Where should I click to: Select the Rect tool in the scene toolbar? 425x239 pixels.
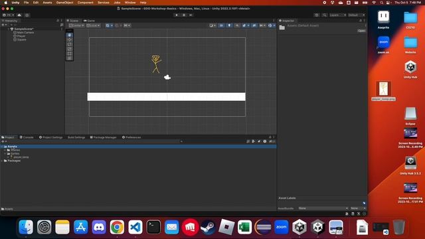pos(69,54)
